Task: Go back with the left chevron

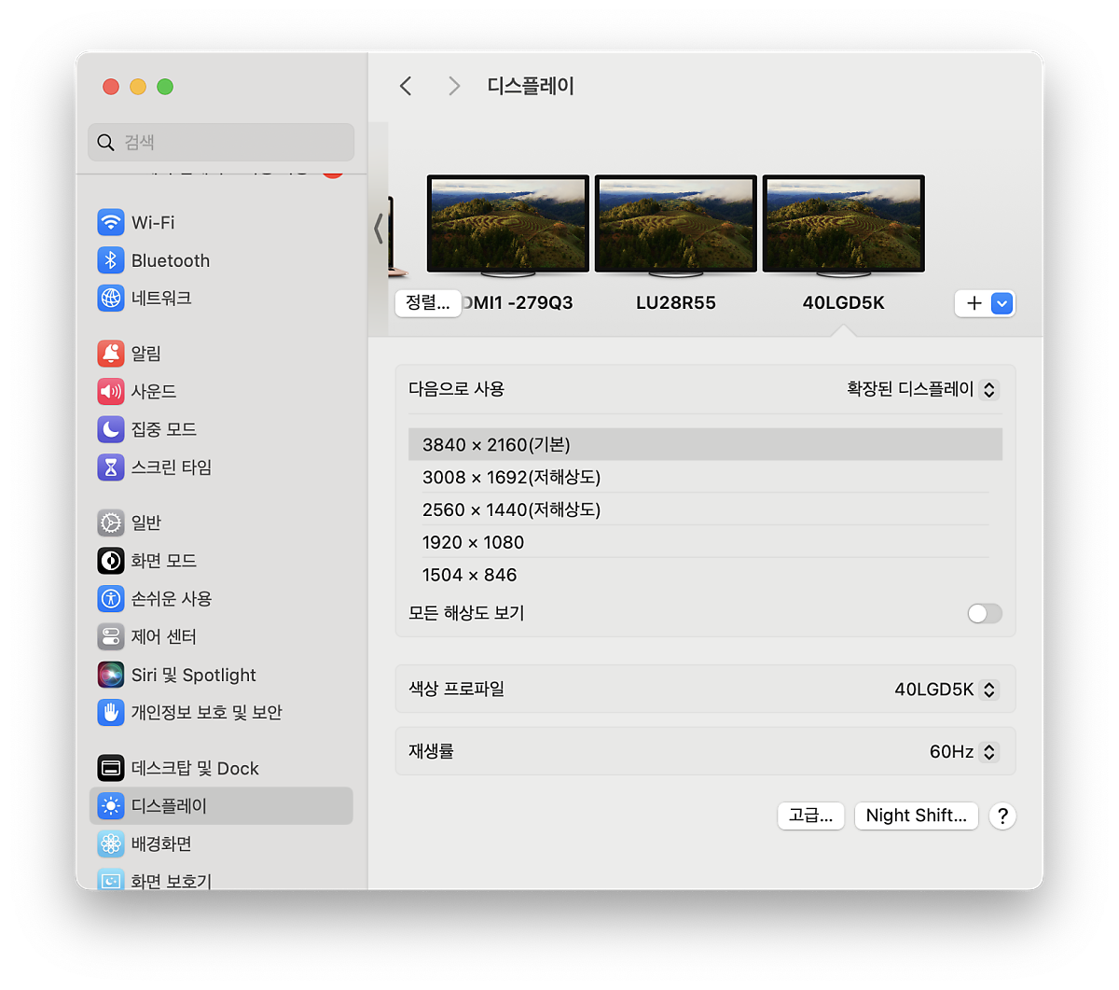Action: click(x=406, y=86)
